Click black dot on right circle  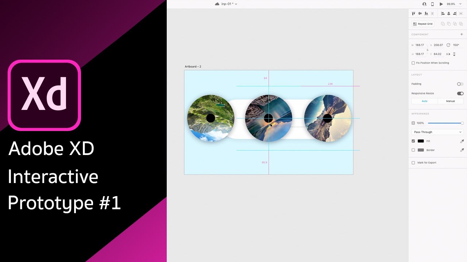click(328, 118)
